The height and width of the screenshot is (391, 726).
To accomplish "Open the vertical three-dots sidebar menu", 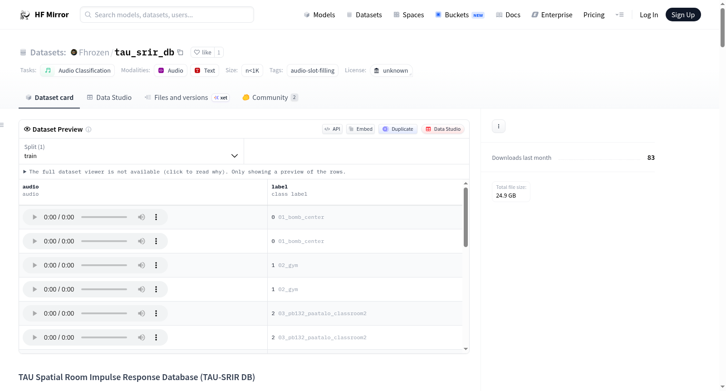I will 499,126.
